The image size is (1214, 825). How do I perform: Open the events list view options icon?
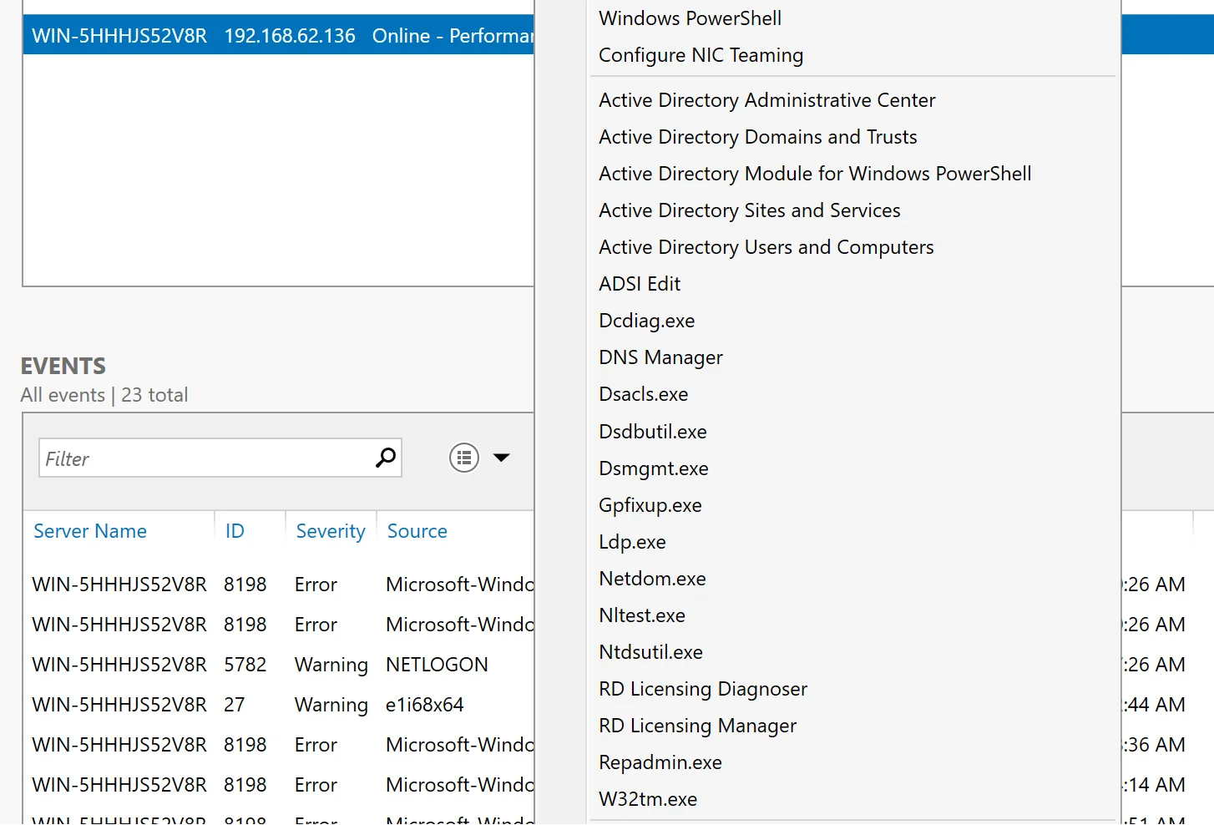[x=464, y=458]
